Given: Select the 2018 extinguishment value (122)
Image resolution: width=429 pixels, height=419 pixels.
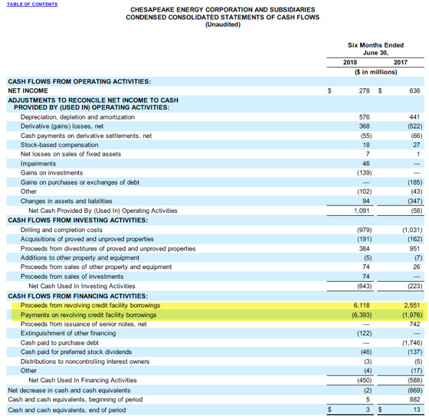Looking at the screenshot, I should point(365,333).
